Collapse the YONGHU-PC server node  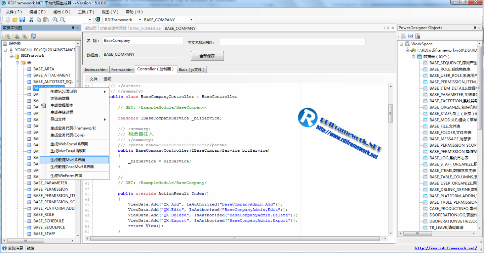tap(5, 50)
